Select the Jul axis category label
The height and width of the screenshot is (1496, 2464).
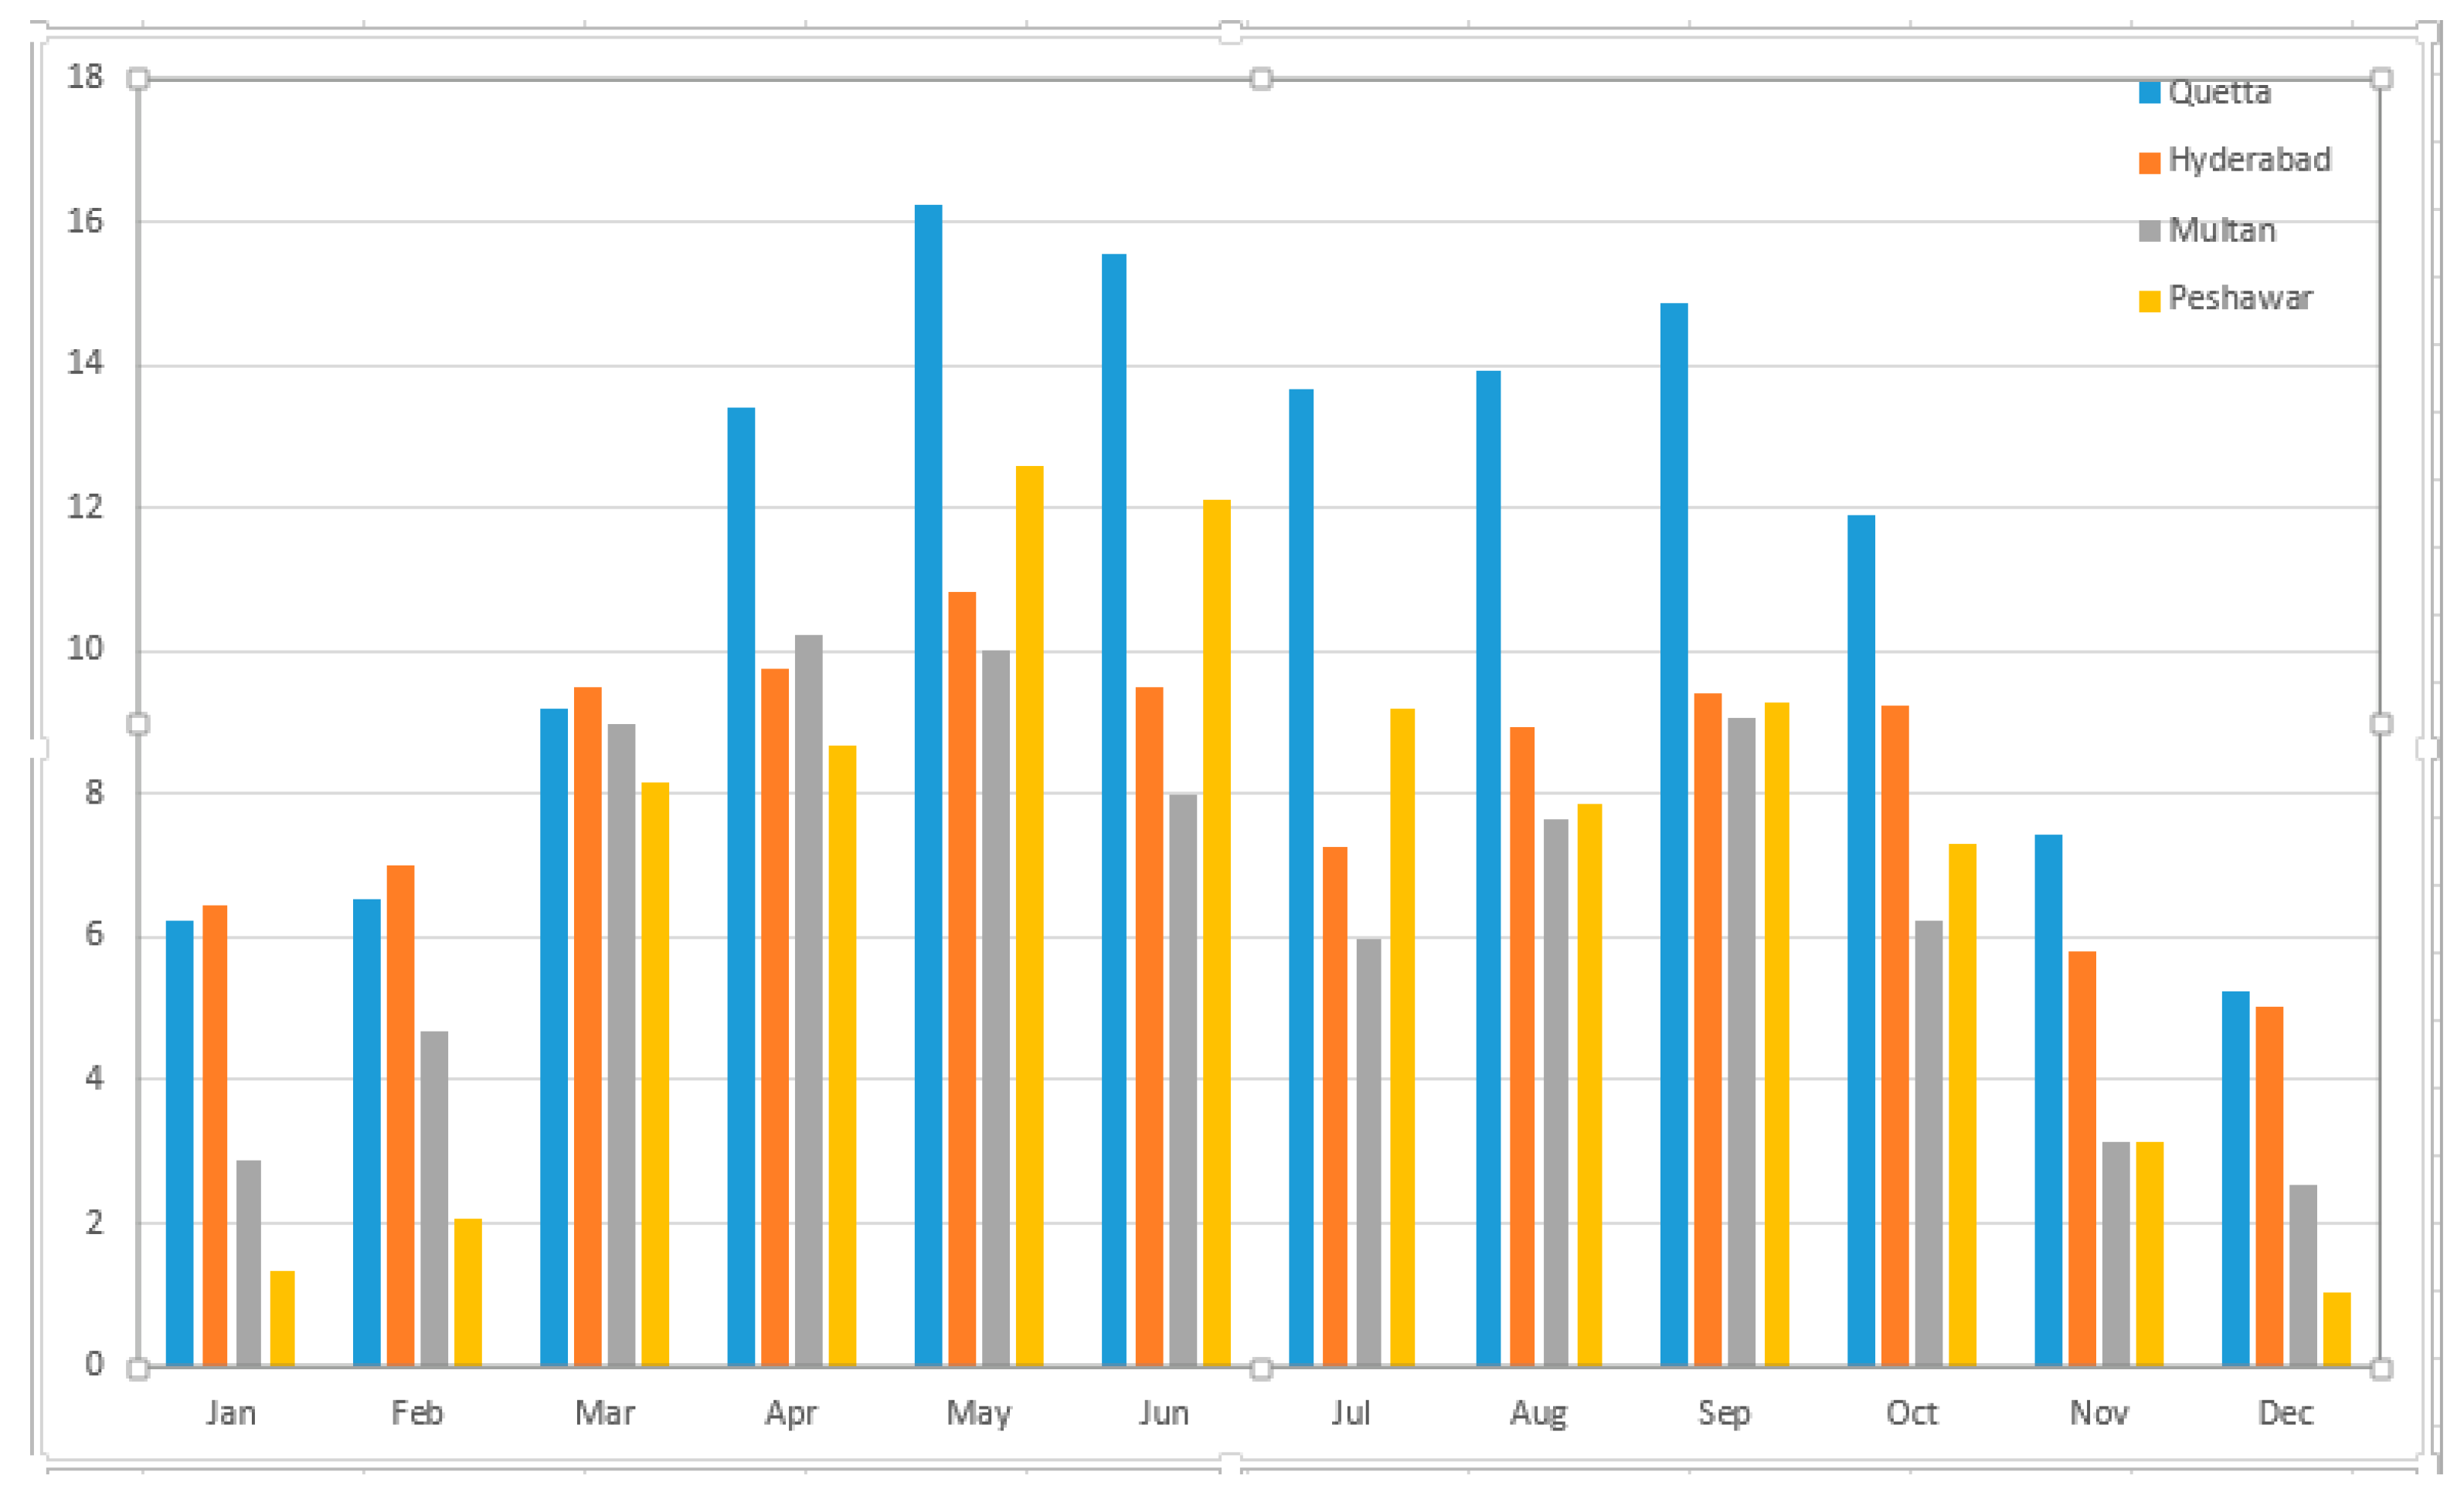click(1350, 1413)
